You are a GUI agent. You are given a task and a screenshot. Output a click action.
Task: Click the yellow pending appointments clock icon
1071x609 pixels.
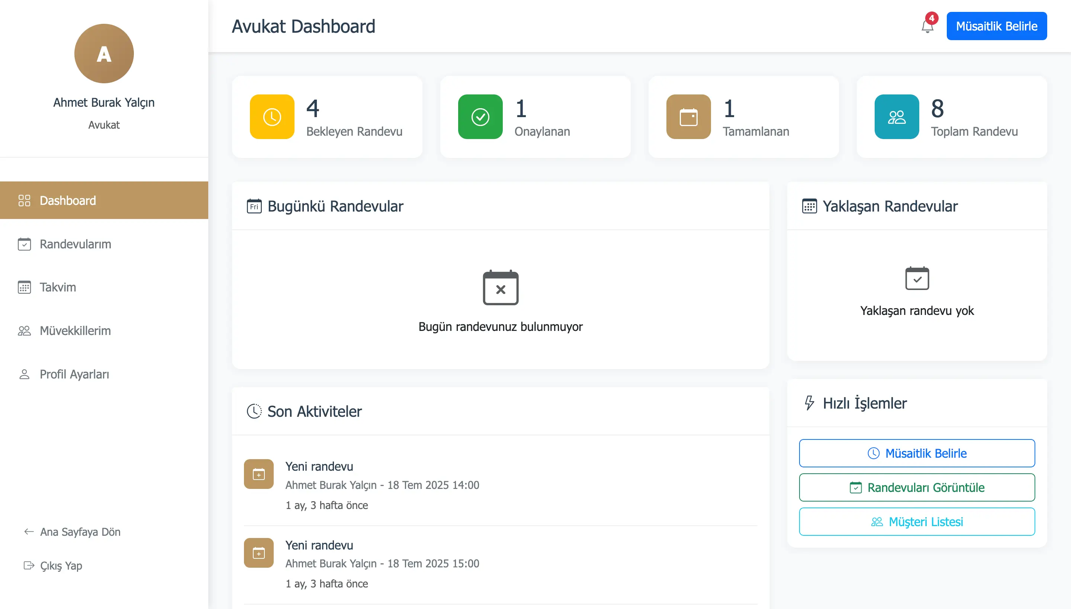tap(272, 117)
